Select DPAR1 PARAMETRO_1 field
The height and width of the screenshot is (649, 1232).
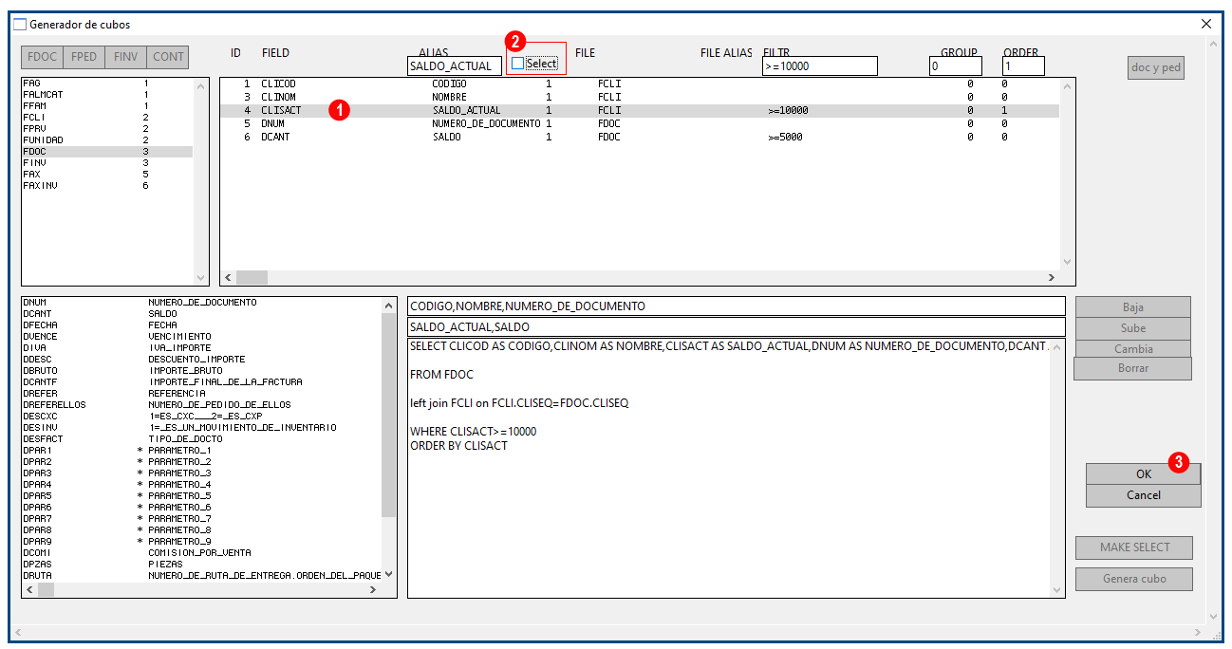(201, 451)
